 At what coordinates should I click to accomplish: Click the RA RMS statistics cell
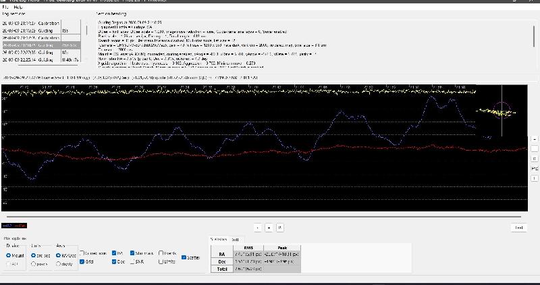tap(248, 255)
